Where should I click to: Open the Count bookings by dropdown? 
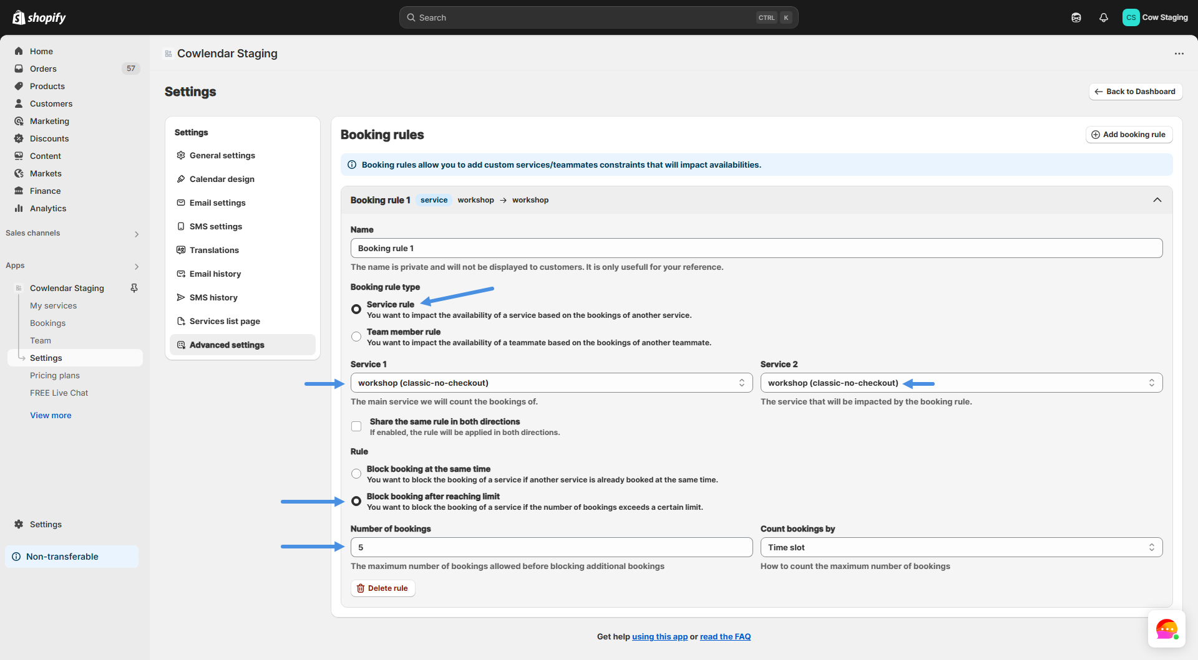(961, 547)
